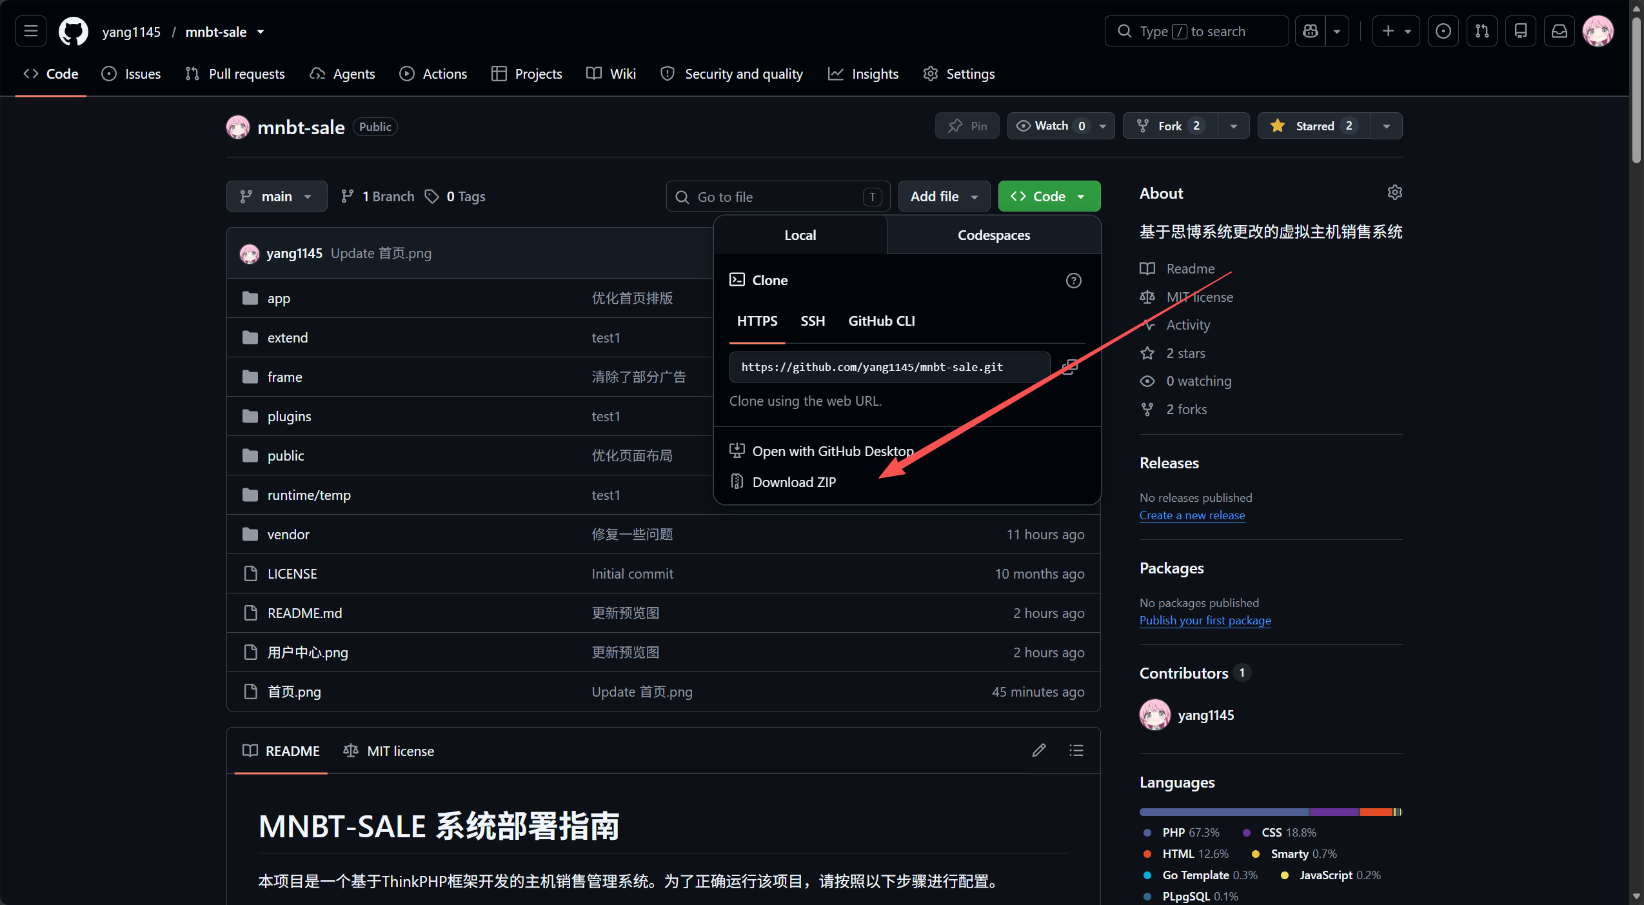
Task: Open the Code tab
Action: (x=51, y=74)
